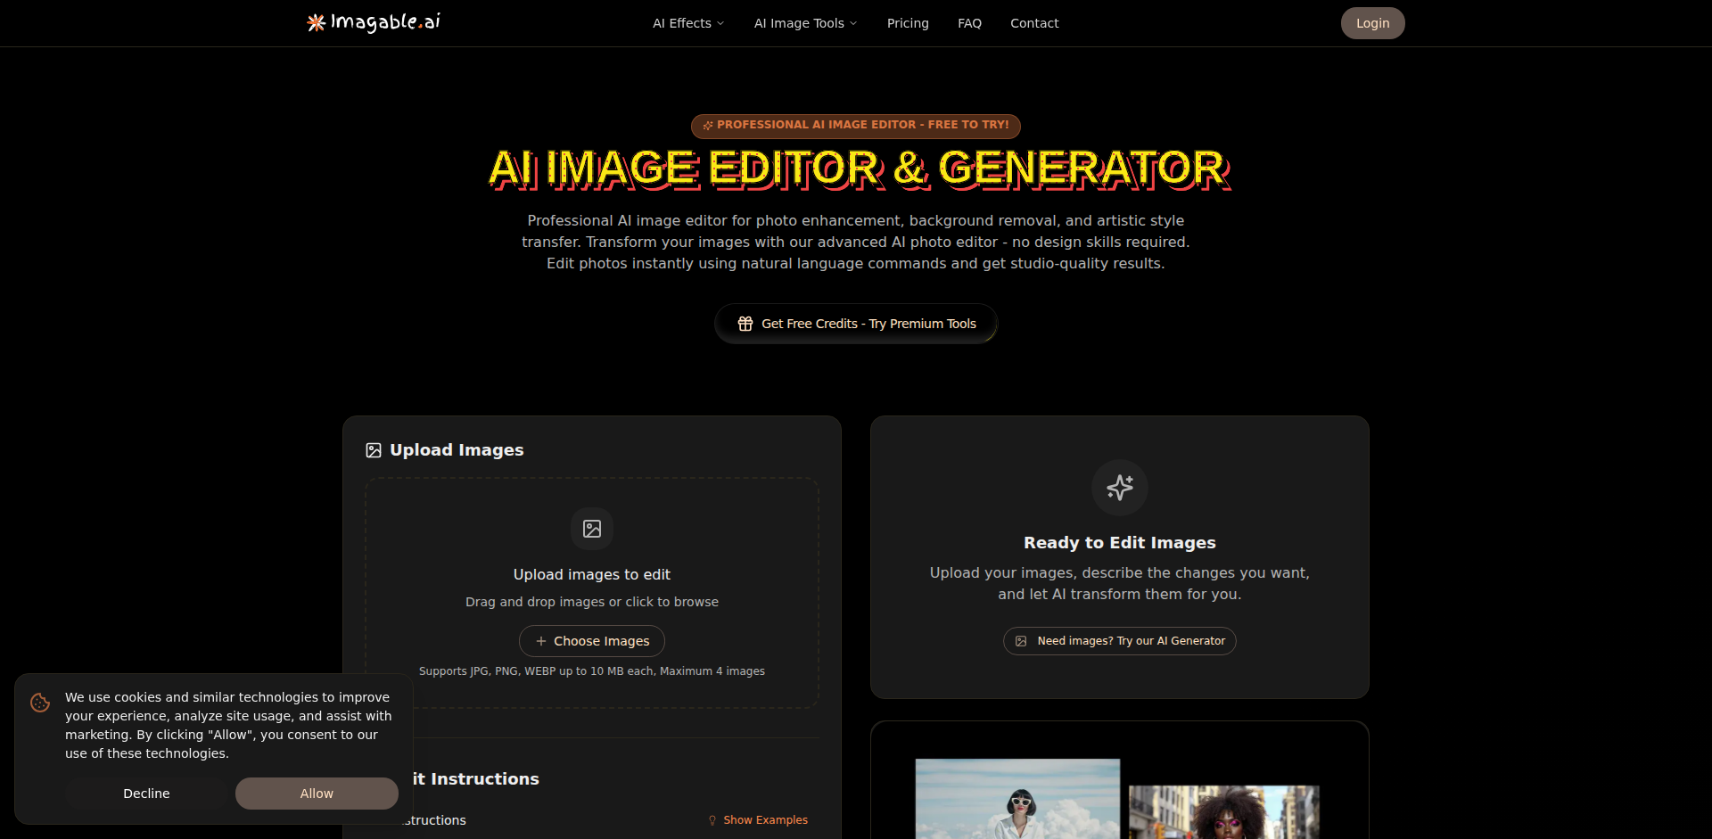Viewport: 1712px width, 839px height.
Task: Click the cookie icon in consent banner
Action: click(x=40, y=703)
